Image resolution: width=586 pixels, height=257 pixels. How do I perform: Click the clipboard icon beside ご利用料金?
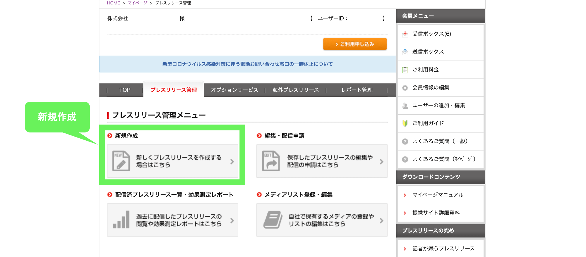click(405, 70)
